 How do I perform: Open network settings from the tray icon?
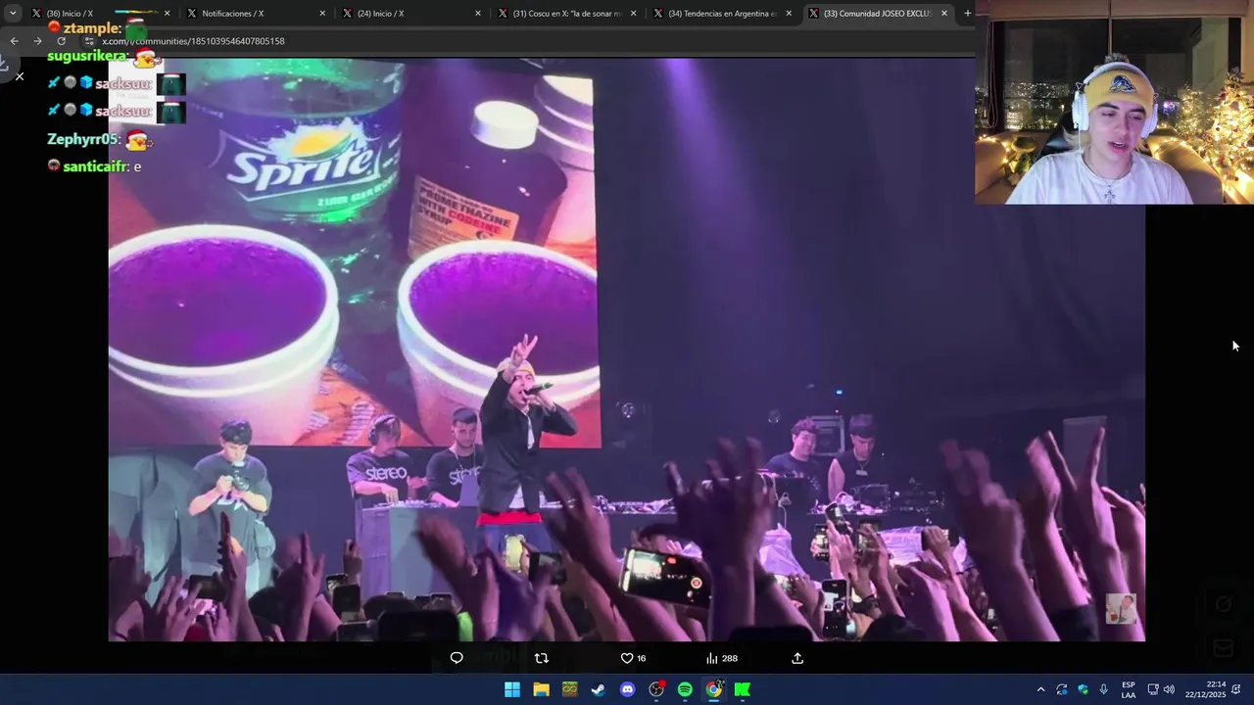[x=1153, y=689]
